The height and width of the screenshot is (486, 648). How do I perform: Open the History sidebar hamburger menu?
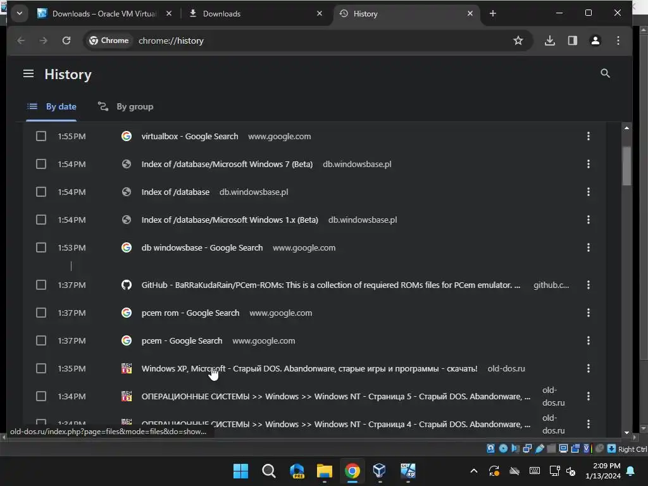28,73
